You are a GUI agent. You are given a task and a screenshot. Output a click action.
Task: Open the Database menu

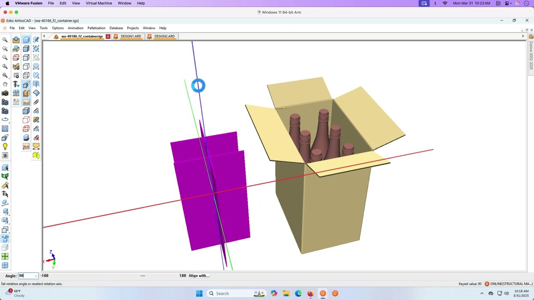coord(116,28)
